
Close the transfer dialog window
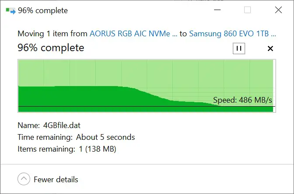(x=278, y=10)
